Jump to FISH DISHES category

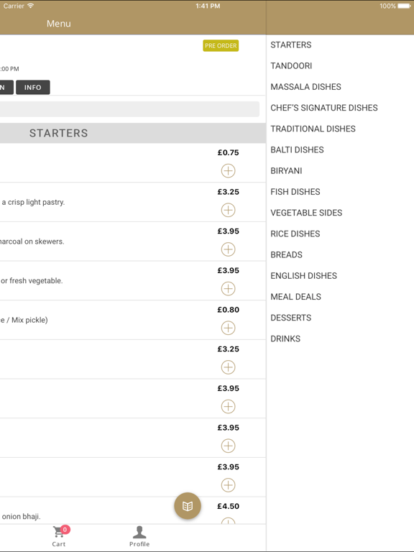click(295, 192)
